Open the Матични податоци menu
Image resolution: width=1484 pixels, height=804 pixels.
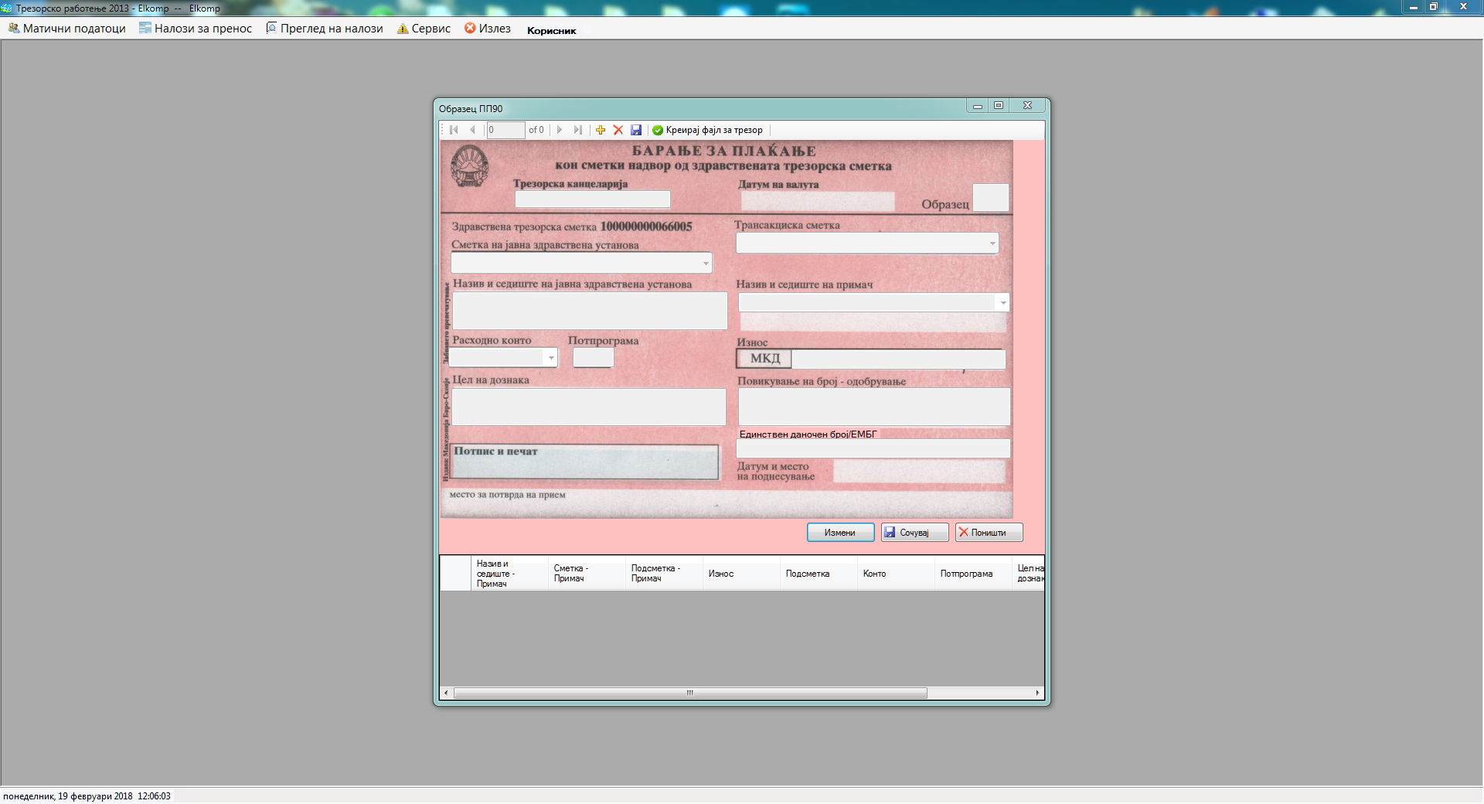click(x=67, y=29)
